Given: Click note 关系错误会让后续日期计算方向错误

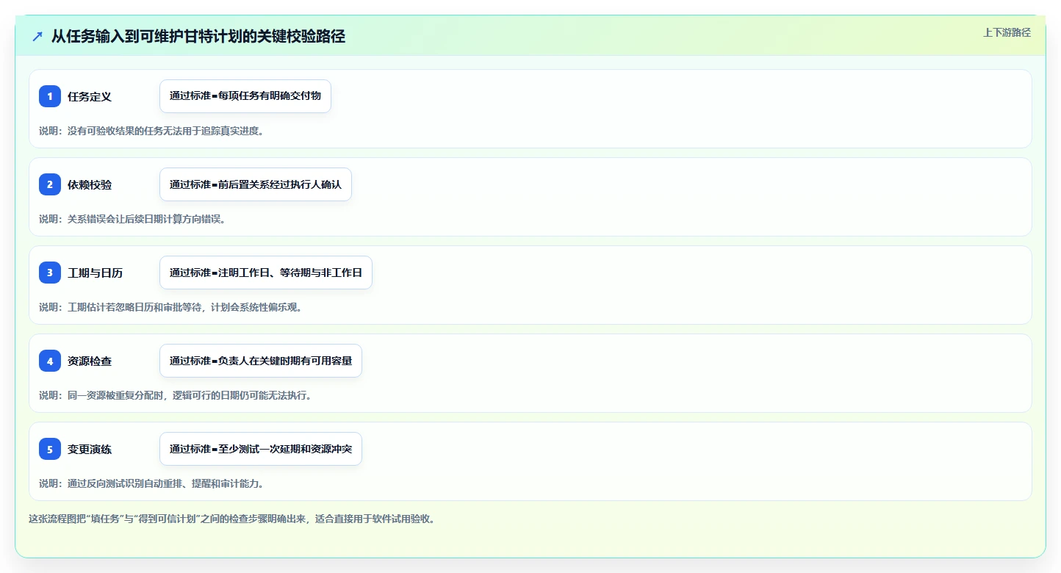Looking at the screenshot, I should (x=132, y=219).
